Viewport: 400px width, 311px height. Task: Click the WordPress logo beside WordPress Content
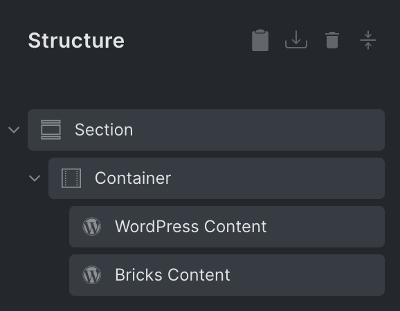tap(92, 227)
